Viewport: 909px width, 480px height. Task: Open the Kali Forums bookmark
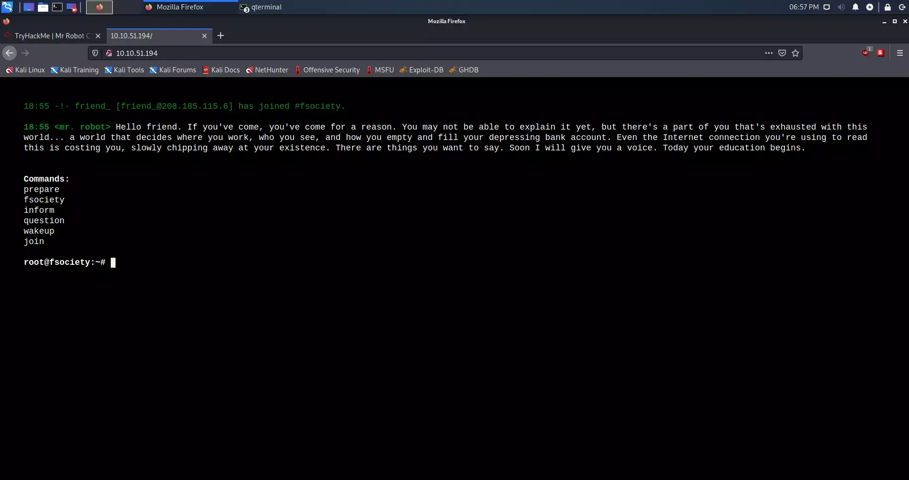coord(173,70)
